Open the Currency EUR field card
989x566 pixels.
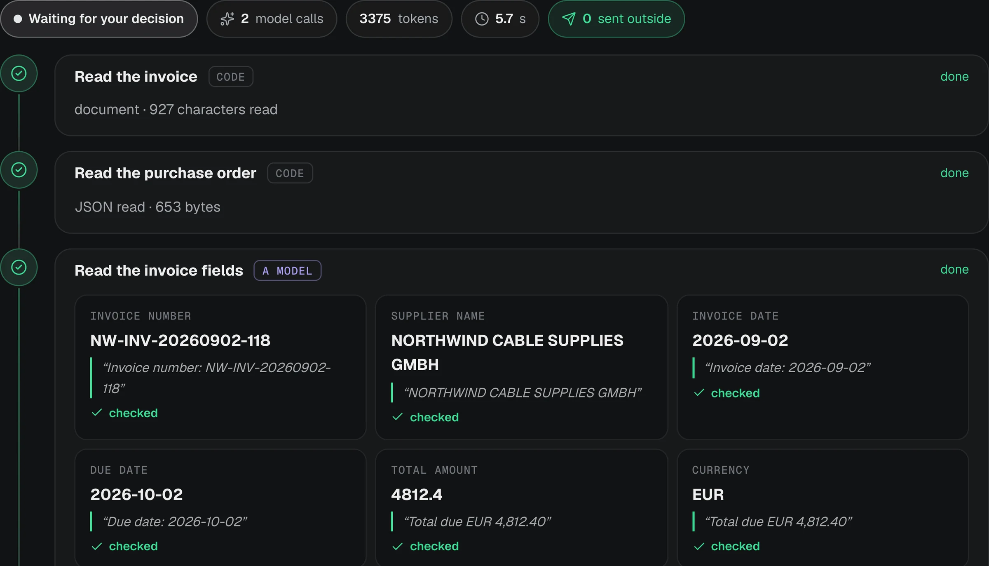823,508
